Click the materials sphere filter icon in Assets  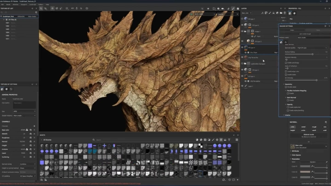pyautogui.click(x=197, y=140)
